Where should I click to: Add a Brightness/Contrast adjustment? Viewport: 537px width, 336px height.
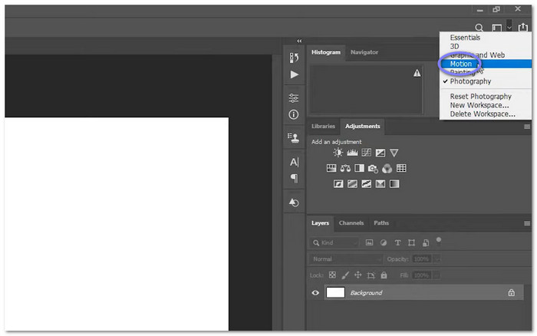point(338,153)
